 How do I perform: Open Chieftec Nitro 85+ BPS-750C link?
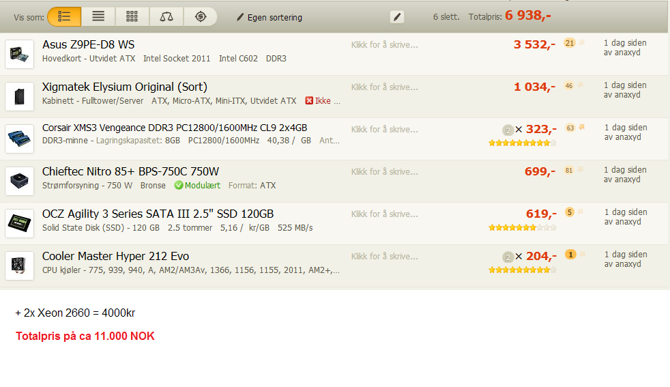coord(130,171)
